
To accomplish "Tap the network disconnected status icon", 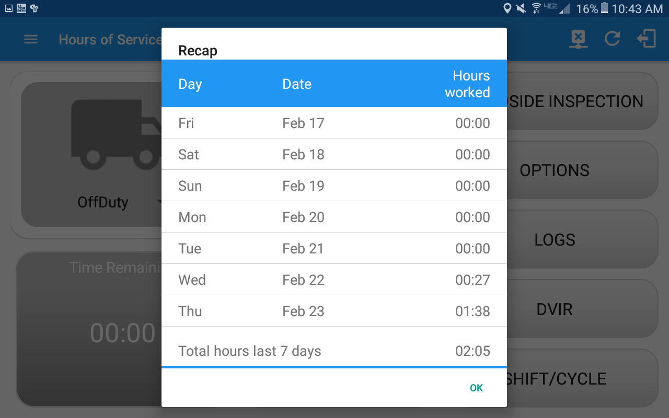I will click(578, 39).
